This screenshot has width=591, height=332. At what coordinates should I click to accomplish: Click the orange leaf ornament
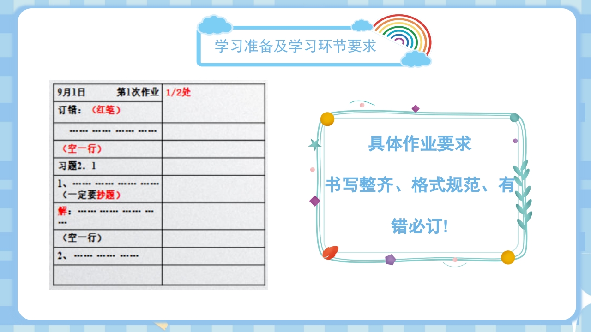[330, 253]
